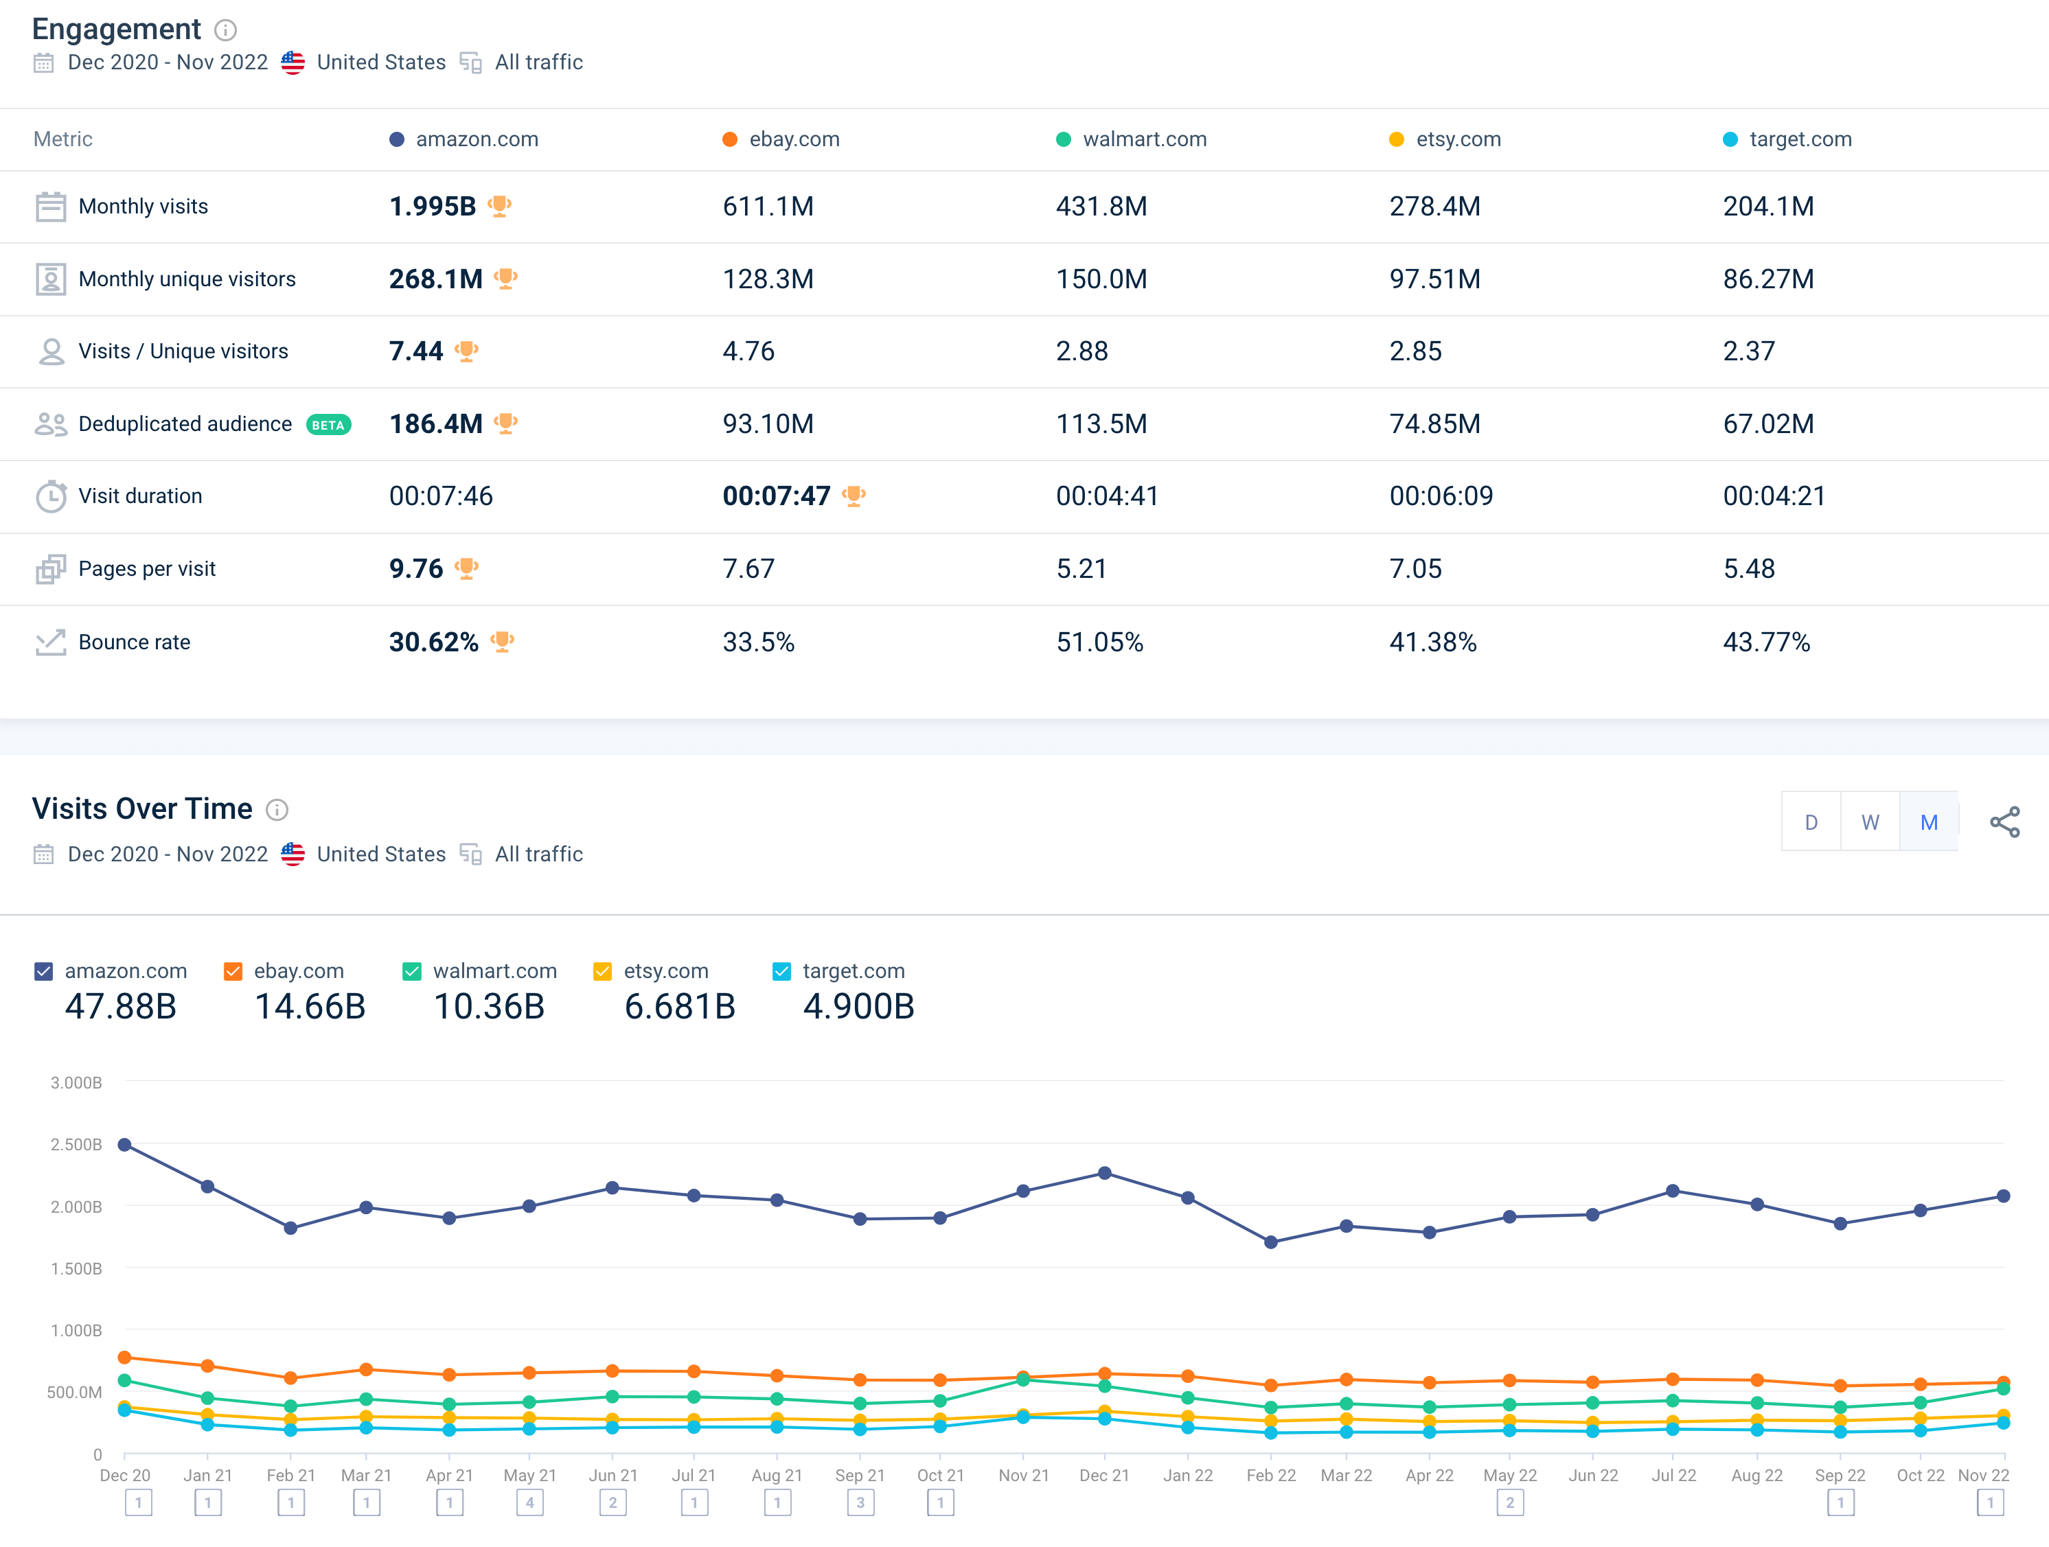Click the BETA badge on Deduplicated audience

pyautogui.click(x=328, y=425)
